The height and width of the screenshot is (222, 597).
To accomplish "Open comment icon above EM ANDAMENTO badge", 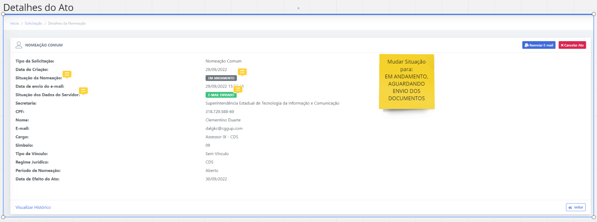I will point(242,72).
